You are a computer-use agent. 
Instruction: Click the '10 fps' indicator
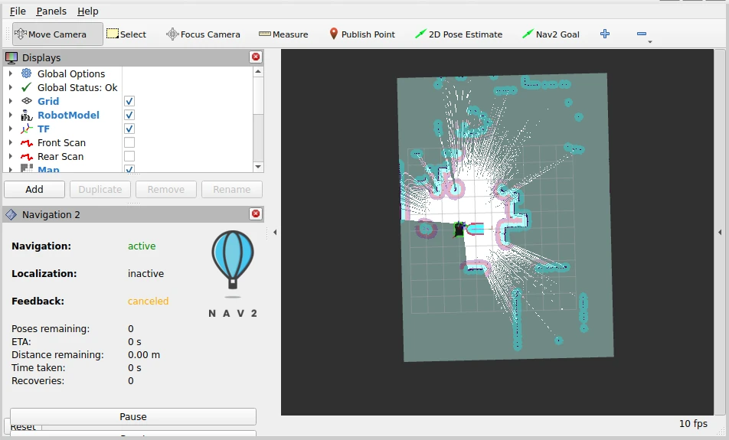click(x=693, y=423)
